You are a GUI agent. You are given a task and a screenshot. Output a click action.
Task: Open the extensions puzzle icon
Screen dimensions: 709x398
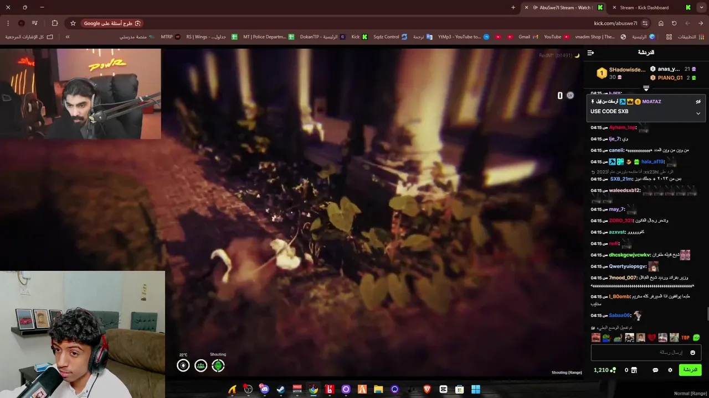[54, 23]
